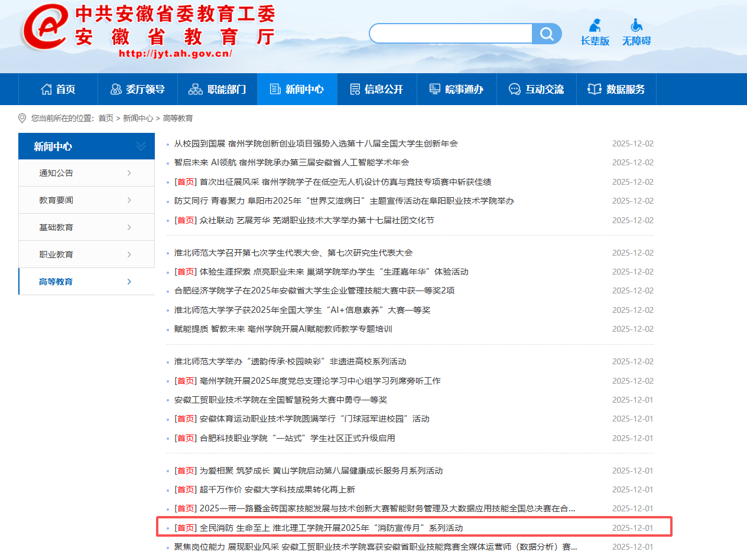The image size is (747, 555).
Task: Open the 长辈版 elder mode icon
Action: tap(595, 26)
